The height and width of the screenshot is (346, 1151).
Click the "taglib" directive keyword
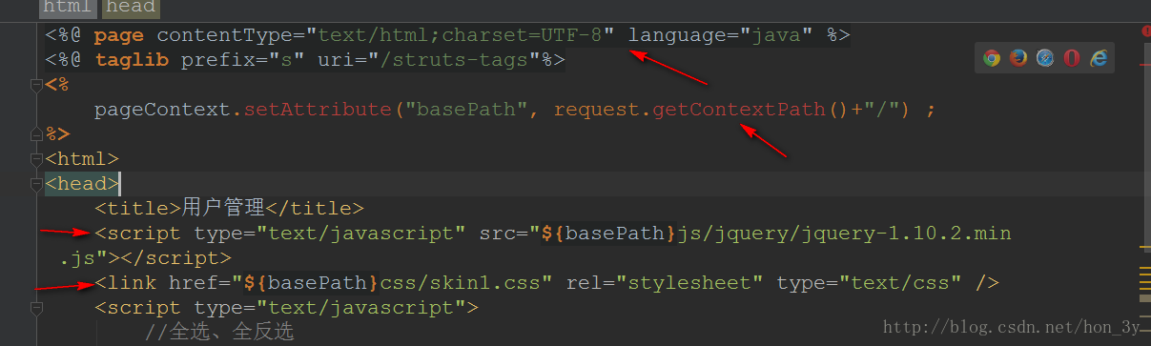tap(132, 61)
